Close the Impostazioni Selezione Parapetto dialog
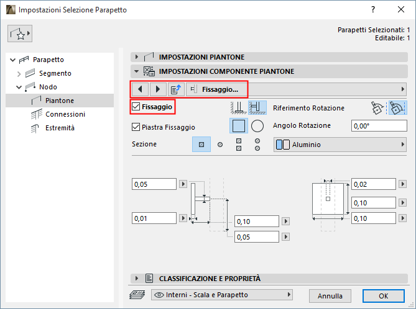Viewport: 416px width, 309px height. click(401, 9)
